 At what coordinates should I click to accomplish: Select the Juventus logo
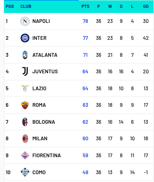pos(25,71)
